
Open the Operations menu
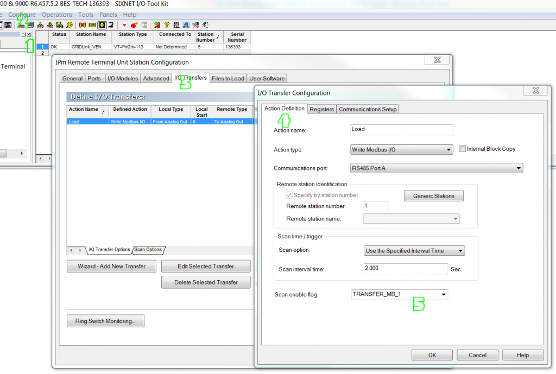(57, 15)
